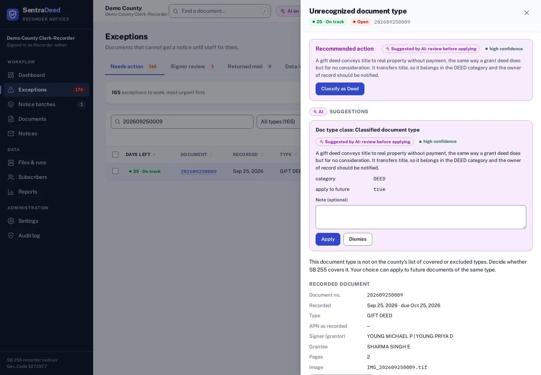Viewport: 541px width, 375px height.
Task: Sort by Type column header
Action: point(289,154)
